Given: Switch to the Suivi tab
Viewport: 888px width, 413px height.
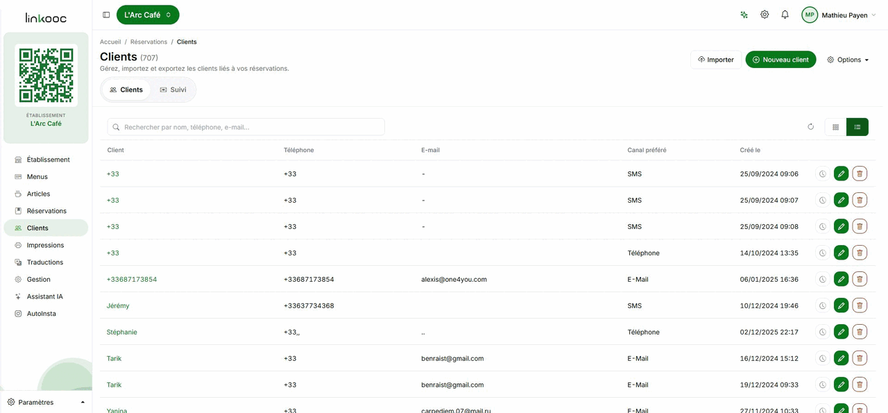Looking at the screenshot, I should pyautogui.click(x=173, y=90).
